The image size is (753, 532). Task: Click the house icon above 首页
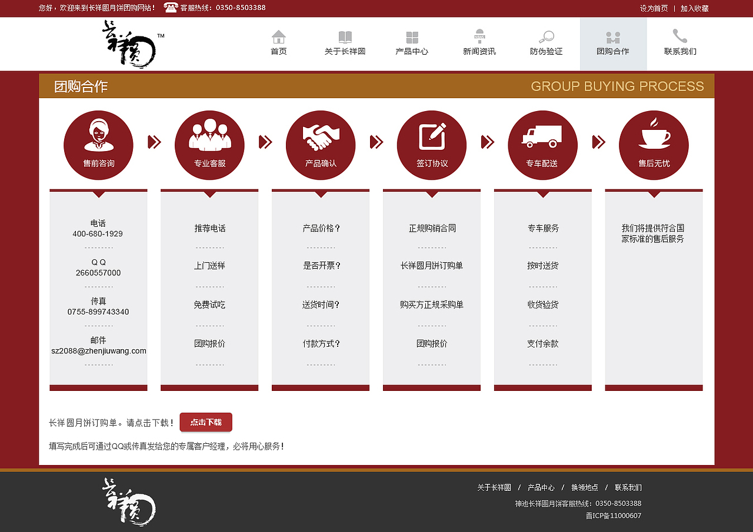point(279,37)
